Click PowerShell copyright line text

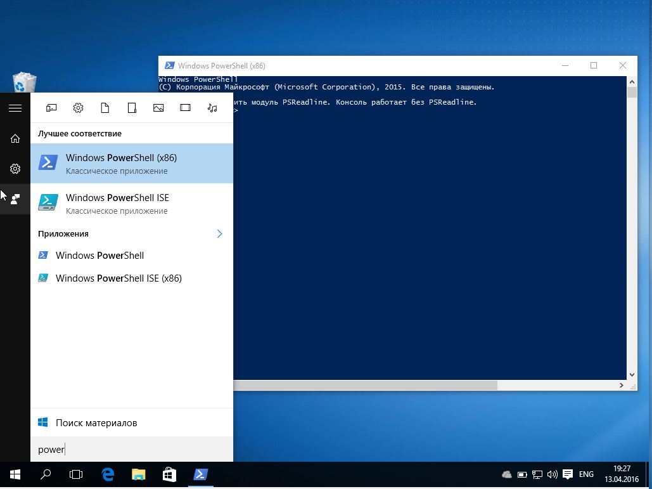(x=326, y=87)
